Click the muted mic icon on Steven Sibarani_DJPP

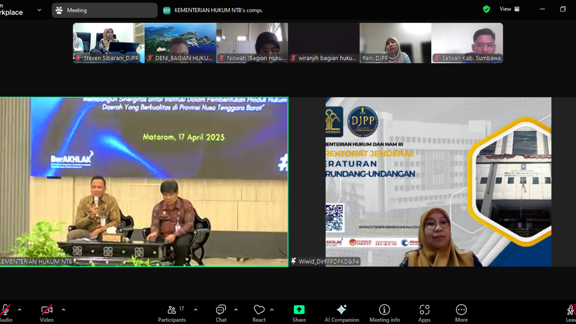pos(79,58)
